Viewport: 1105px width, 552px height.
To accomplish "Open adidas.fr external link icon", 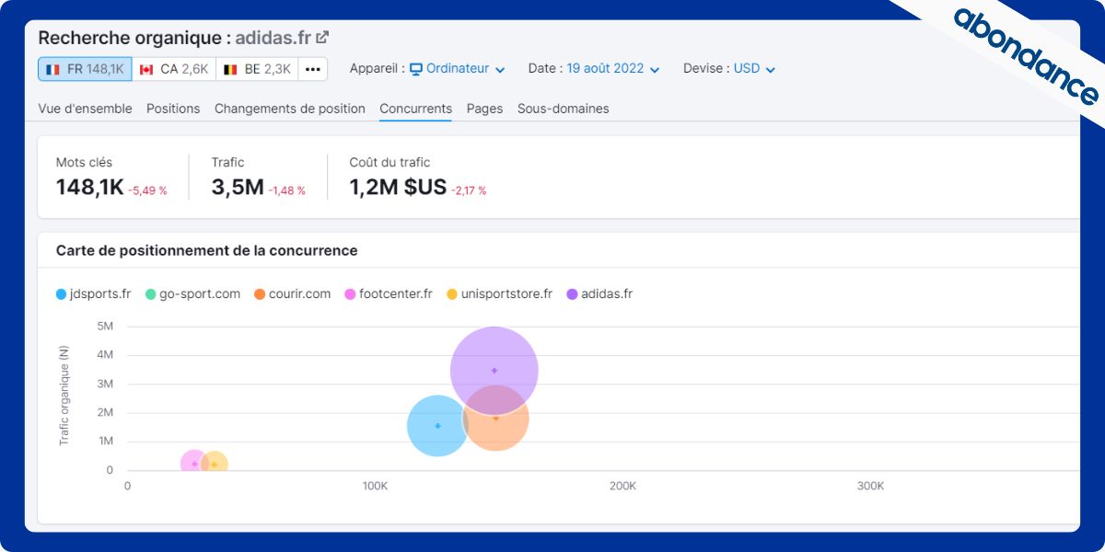I will tap(322, 38).
